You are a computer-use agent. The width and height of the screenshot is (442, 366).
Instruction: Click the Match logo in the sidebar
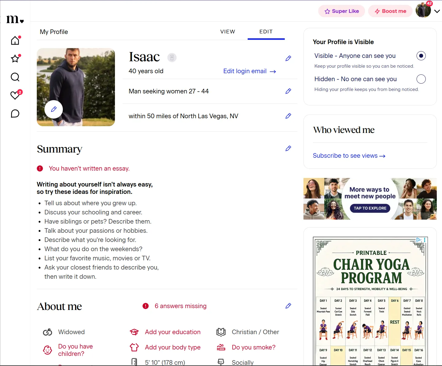pyautogui.click(x=15, y=20)
